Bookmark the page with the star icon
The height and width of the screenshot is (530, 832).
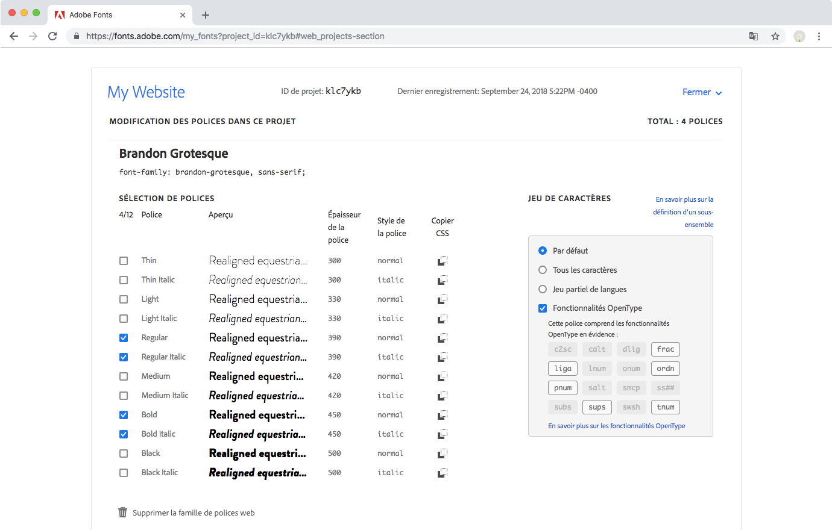pos(775,36)
